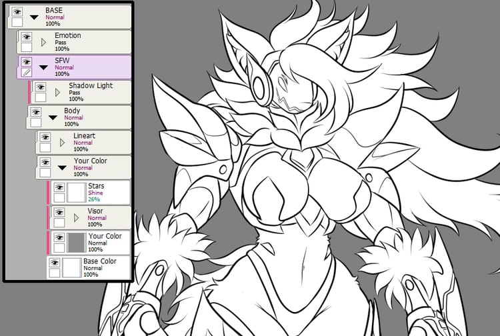Screen dimensions: 500x336
Task: Select the BASE folder row
Action: pos(70,17)
